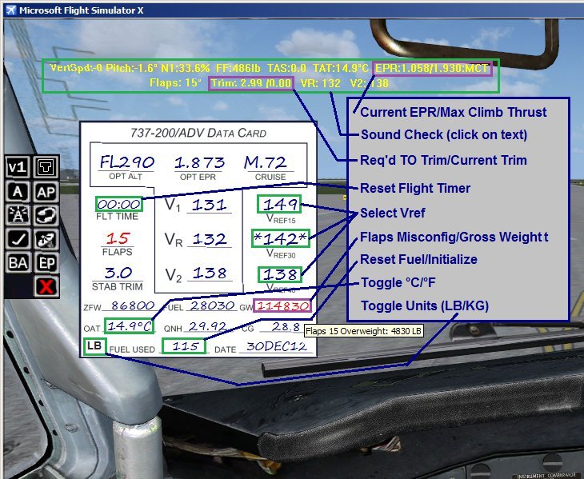This screenshot has height=479, width=584.
Task: Click the 737-200/ADV Data Card title
Action: click(198, 133)
